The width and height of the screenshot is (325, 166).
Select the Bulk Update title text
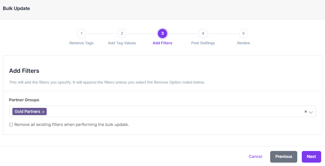(x=16, y=8)
